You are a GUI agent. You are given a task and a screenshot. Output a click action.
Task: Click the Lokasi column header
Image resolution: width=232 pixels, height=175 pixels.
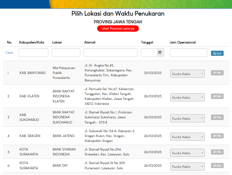click(57, 42)
